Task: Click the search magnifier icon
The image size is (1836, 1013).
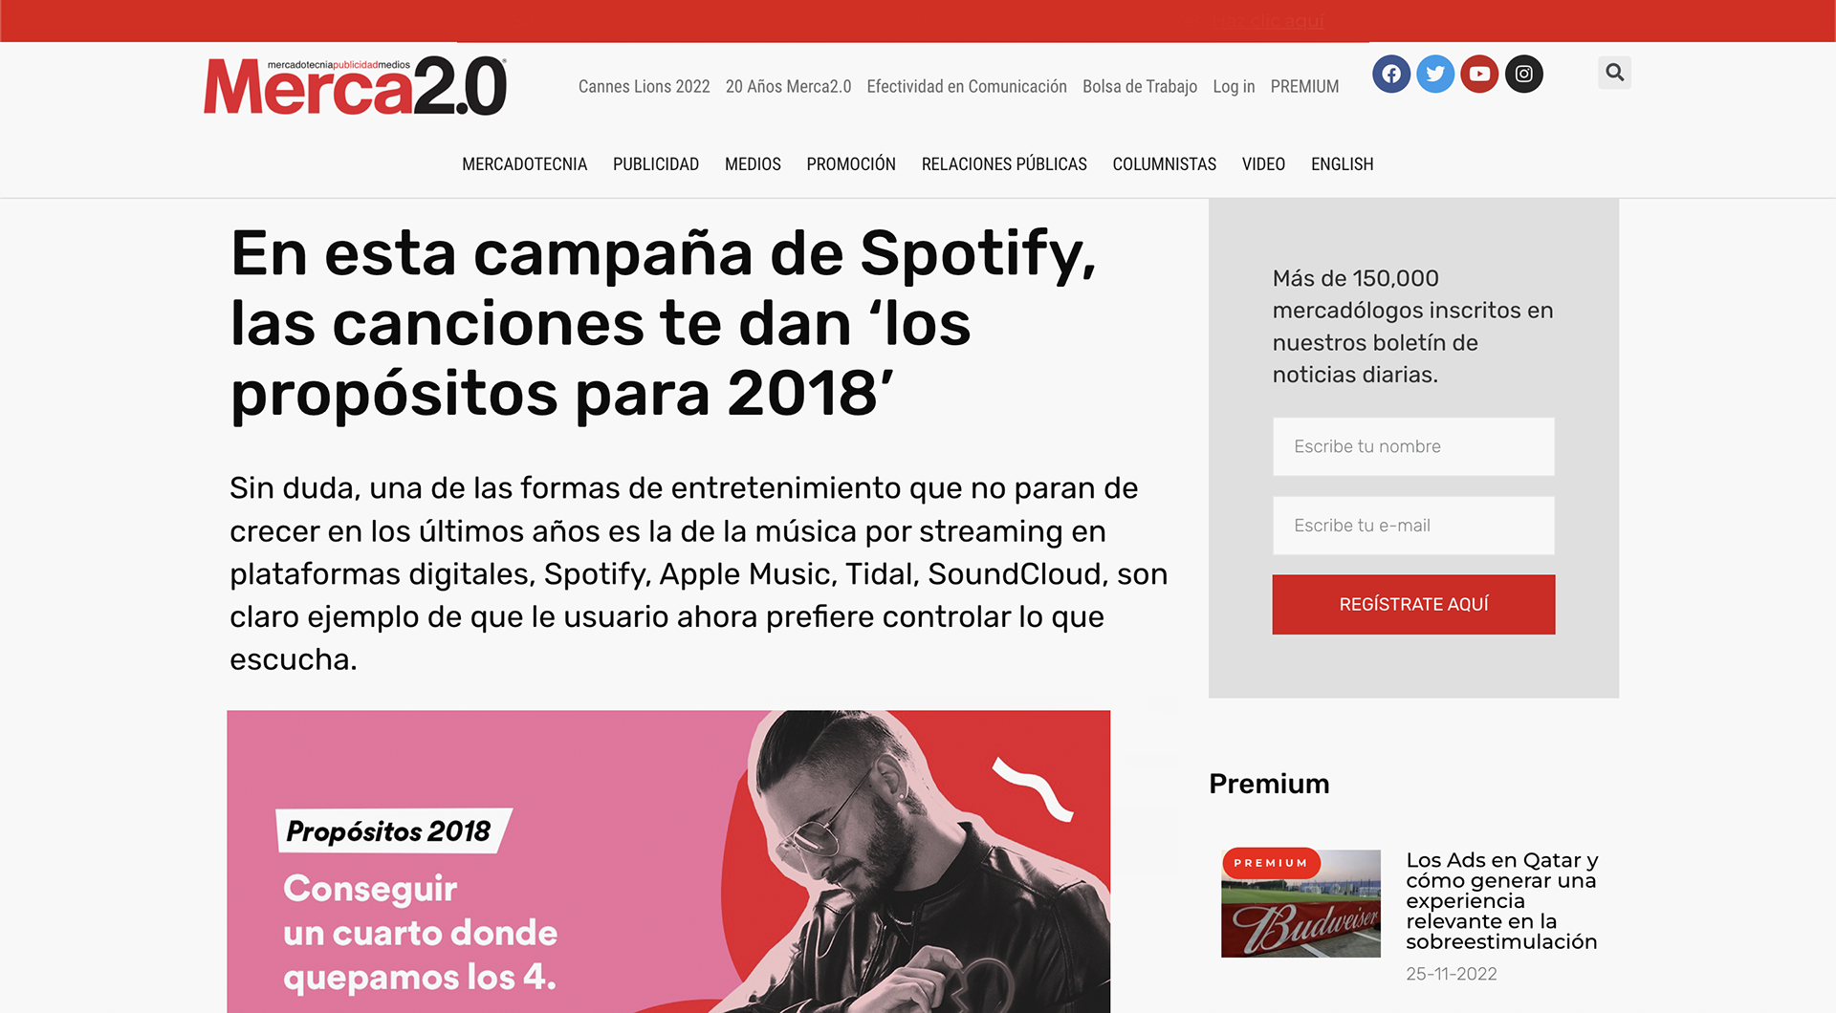Action: click(x=1614, y=73)
